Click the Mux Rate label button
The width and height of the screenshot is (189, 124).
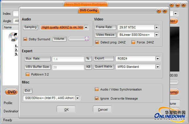(37, 58)
